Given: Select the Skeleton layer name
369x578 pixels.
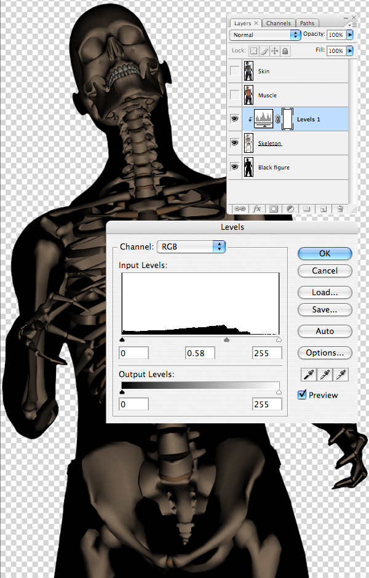Looking at the screenshot, I should pyautogui.click(x=269, y=143).
